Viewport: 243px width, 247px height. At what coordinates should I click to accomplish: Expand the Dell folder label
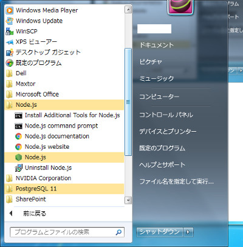pos(21,73)
